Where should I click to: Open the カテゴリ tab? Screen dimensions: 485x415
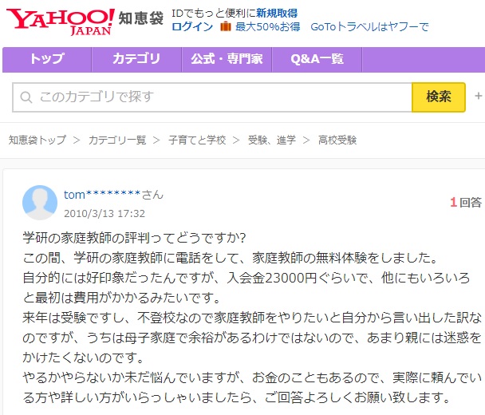coord(136,59)
